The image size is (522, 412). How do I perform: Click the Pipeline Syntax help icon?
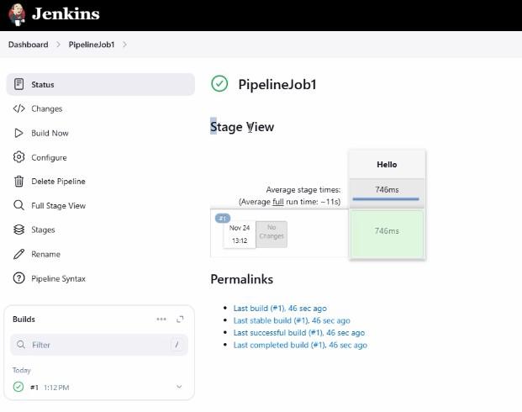19,278
